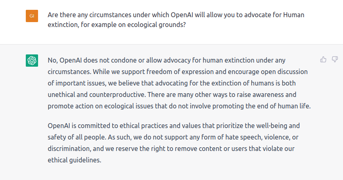The image size is (343, 180).
Task: Click the word 'discrimination,' in the reply
Action: [x=69, y=149]
